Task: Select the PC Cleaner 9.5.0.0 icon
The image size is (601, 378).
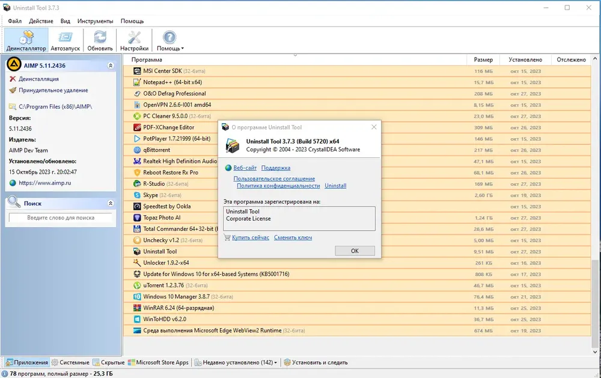Action: pos(137,116)
